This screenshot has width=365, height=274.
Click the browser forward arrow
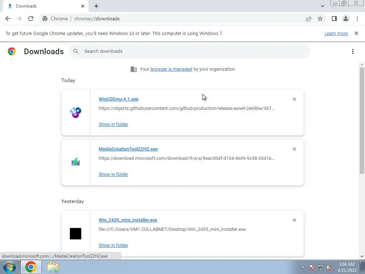(x=19, y=19)
